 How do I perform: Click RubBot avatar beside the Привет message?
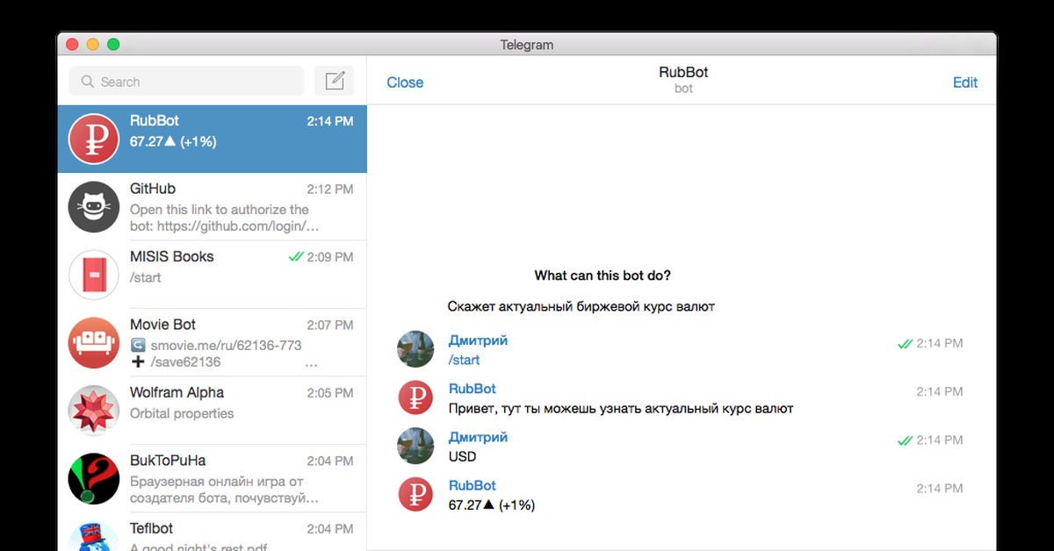(416, 397)
